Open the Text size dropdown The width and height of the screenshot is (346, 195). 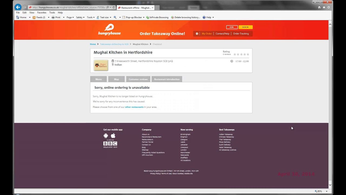click(x=104, y=17)
